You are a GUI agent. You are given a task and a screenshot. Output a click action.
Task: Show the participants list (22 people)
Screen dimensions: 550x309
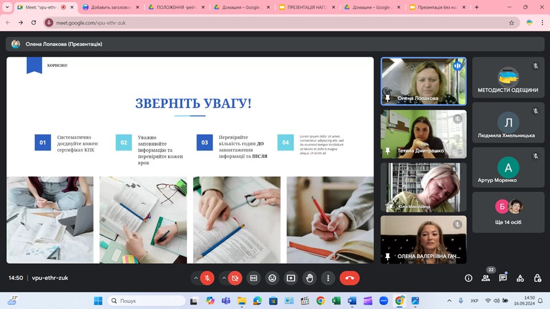[486, 278]
